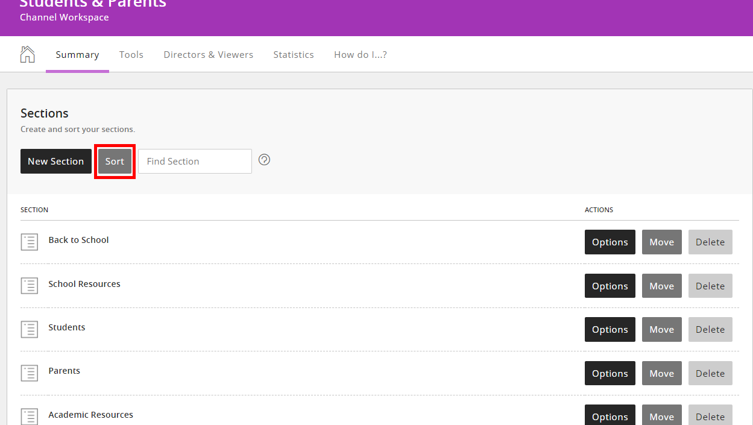
Task: Move the Academic Resources section
Action: pos(662,415)
